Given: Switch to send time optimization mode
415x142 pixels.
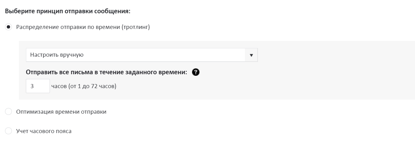Looking at the screenshot, I should 9,112.
